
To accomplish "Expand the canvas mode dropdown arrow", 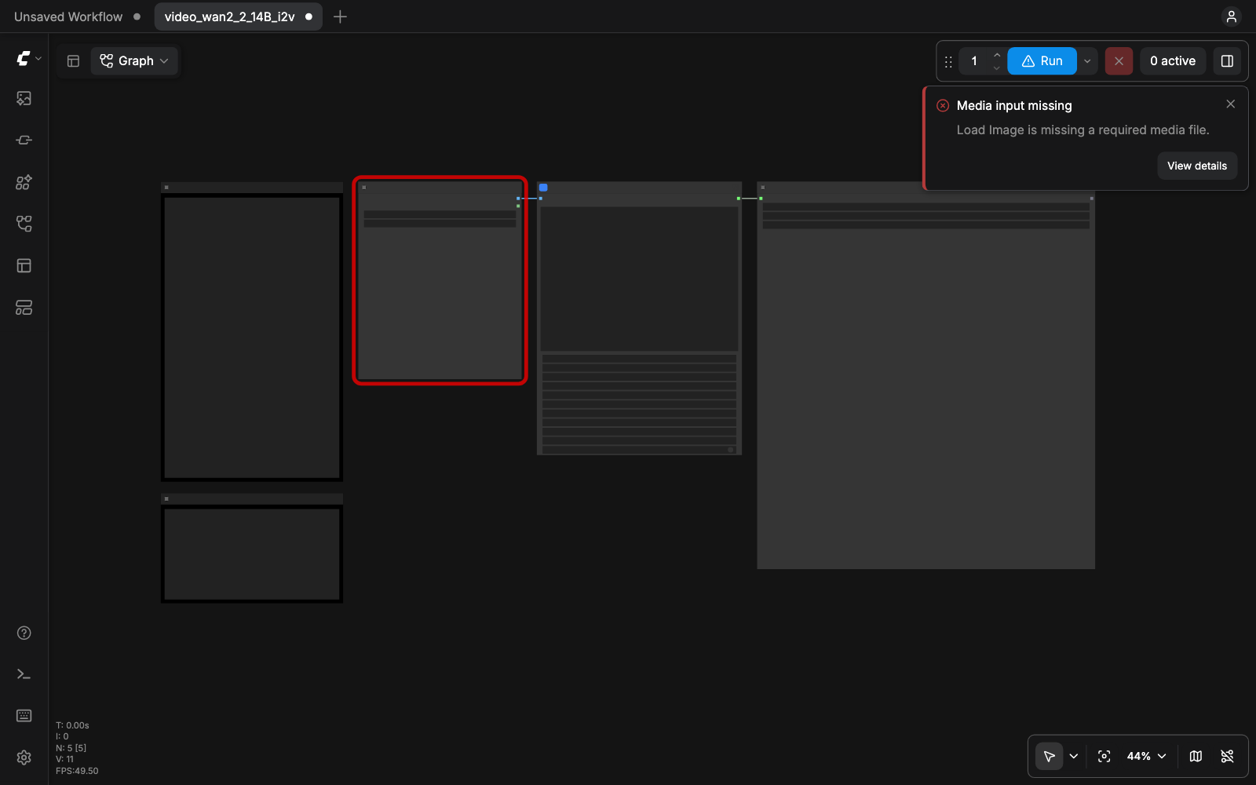I will click(1074, 756).
